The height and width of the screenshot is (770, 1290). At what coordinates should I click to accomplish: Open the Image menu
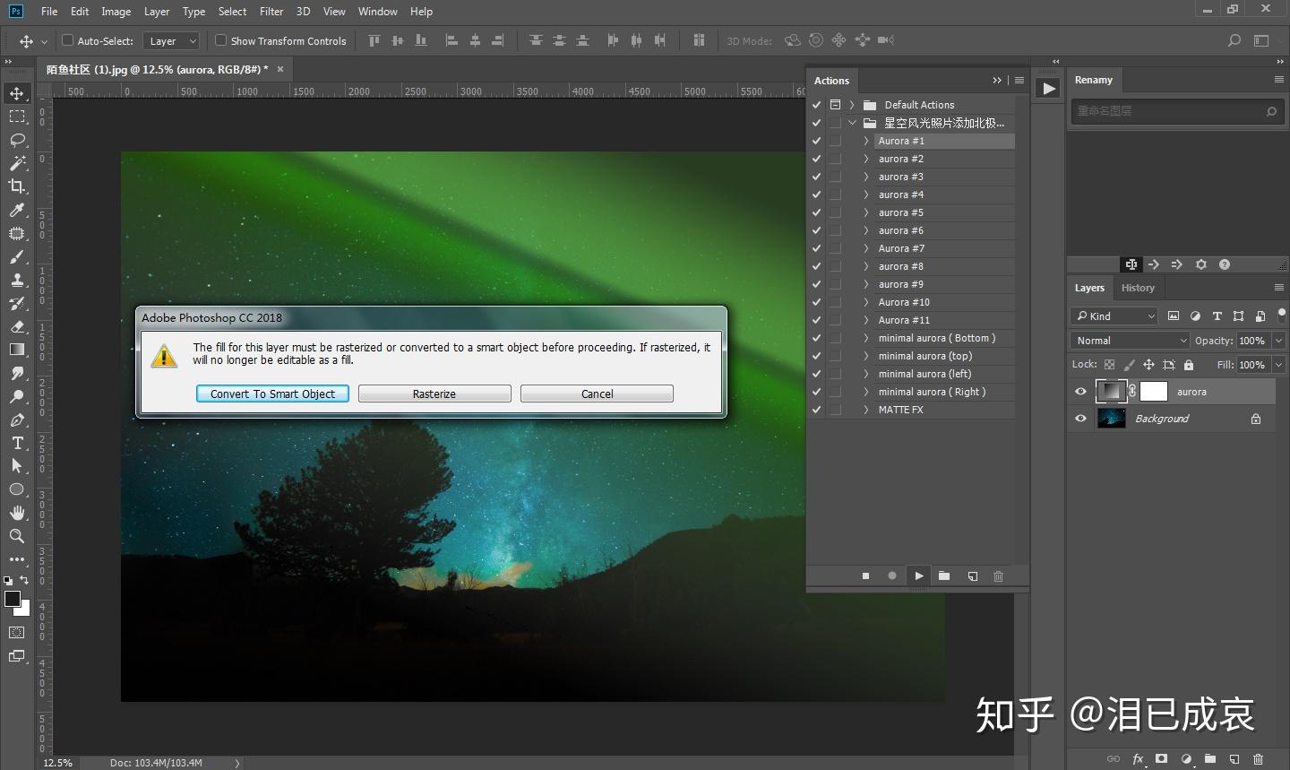[x=116, y=12]
